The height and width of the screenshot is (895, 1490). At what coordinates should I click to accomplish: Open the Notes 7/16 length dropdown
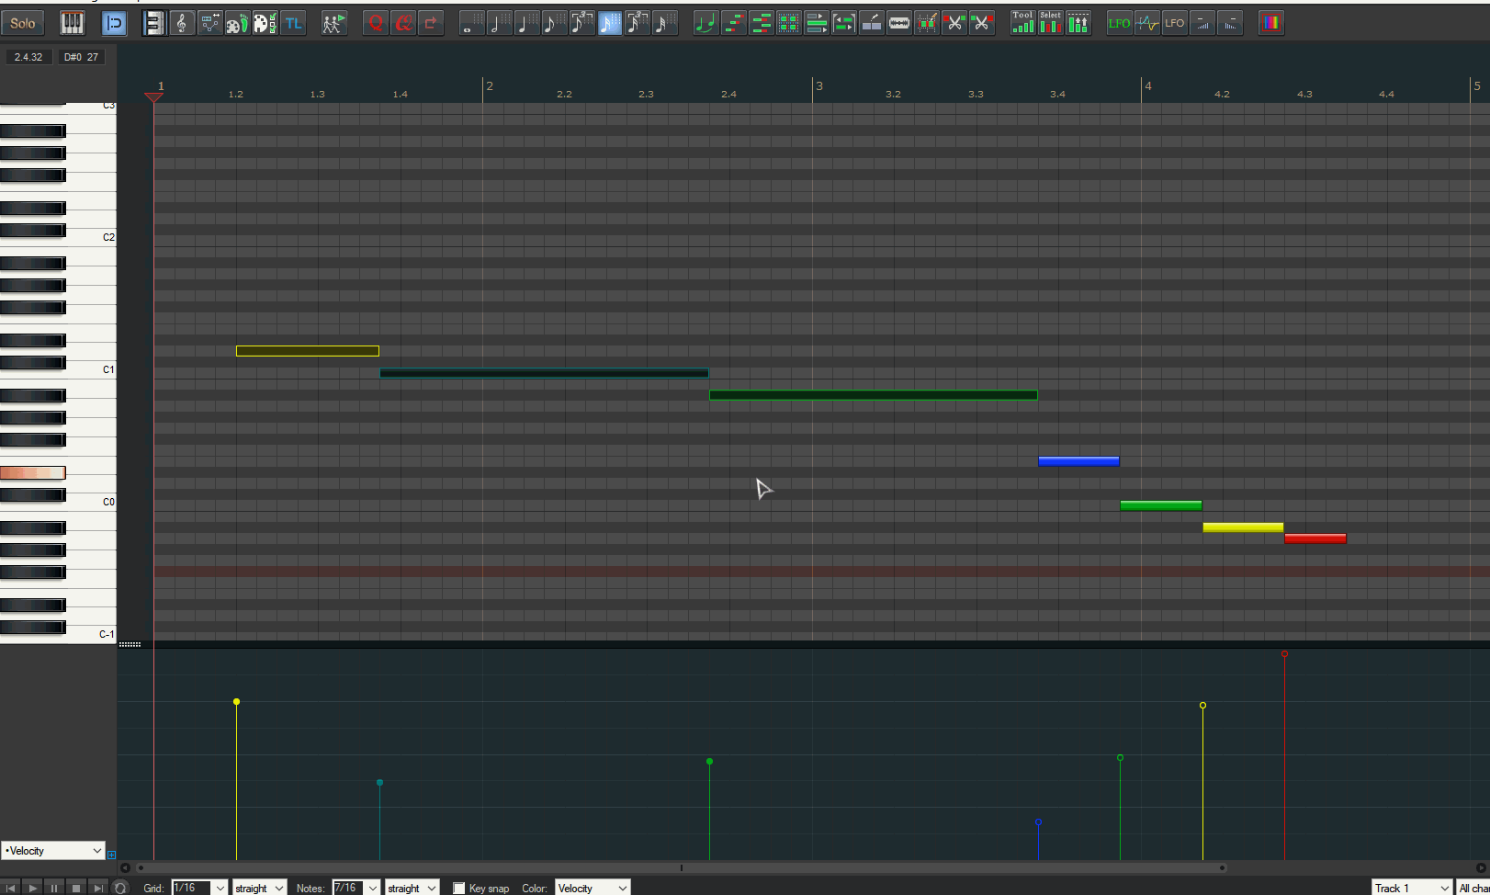click(x=356, y=888)
